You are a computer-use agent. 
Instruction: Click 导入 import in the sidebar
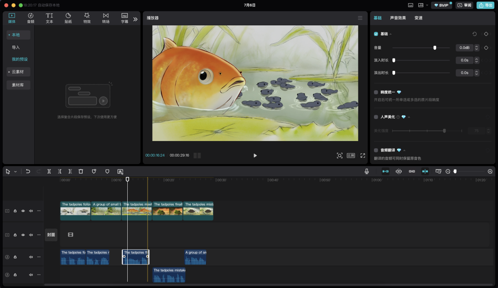point(16,47)
